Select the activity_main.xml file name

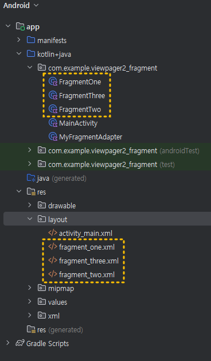pos(85,234)
